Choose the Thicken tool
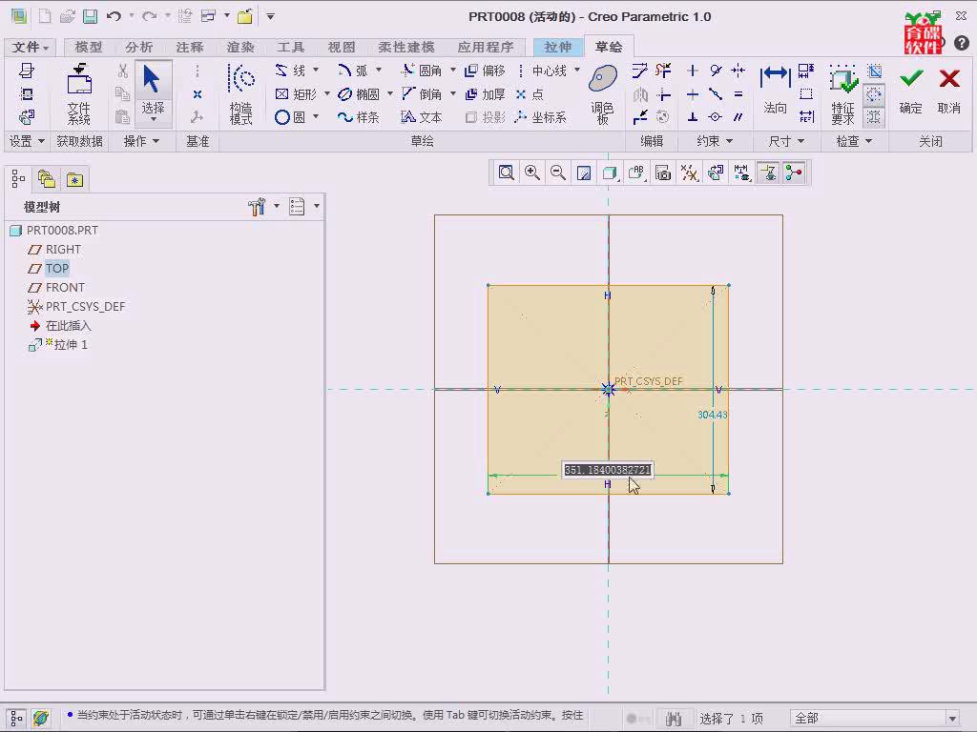Screen dimensions: 977x732 [x=485, y=94]
